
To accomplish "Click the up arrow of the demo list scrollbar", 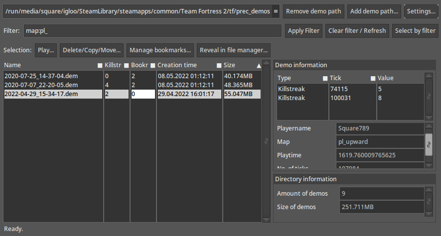I will [x=266, y=63].
